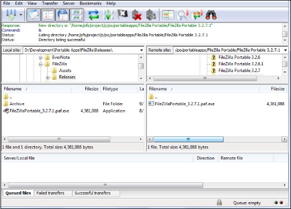The image size is (291, 209).
Task: Toggle directory comparison
Action: [x=183, y=15]
